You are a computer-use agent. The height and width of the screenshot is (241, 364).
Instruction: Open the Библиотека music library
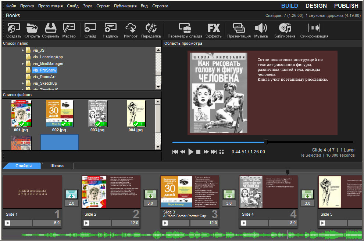pyautogui.click(x=285, y=28)
